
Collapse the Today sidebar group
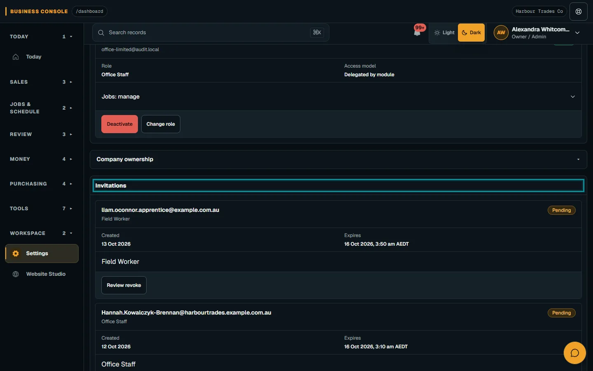[x=42, y=37]
